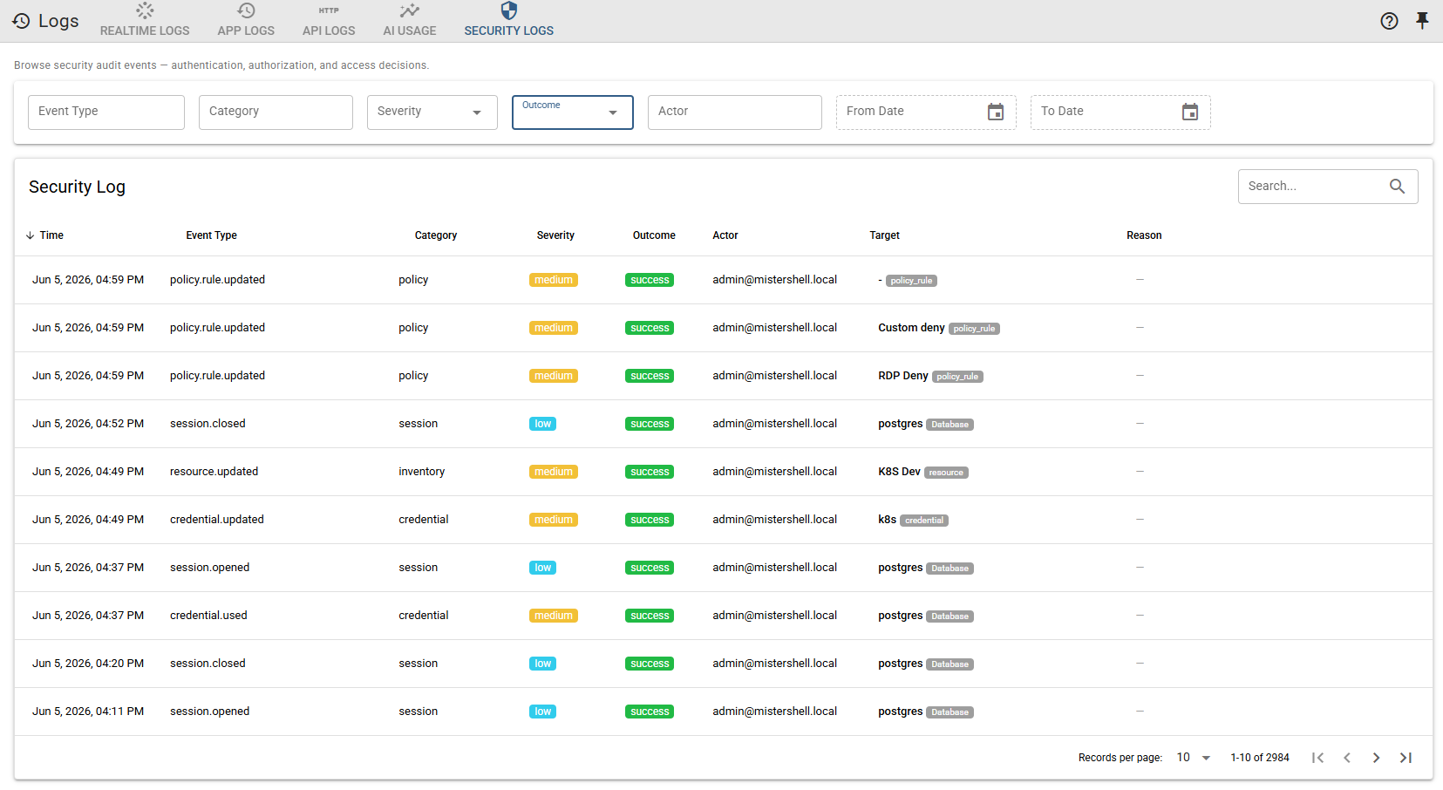Expand the Severity filter dropdown
This screenshot has height=790, width=1443.
432,112
